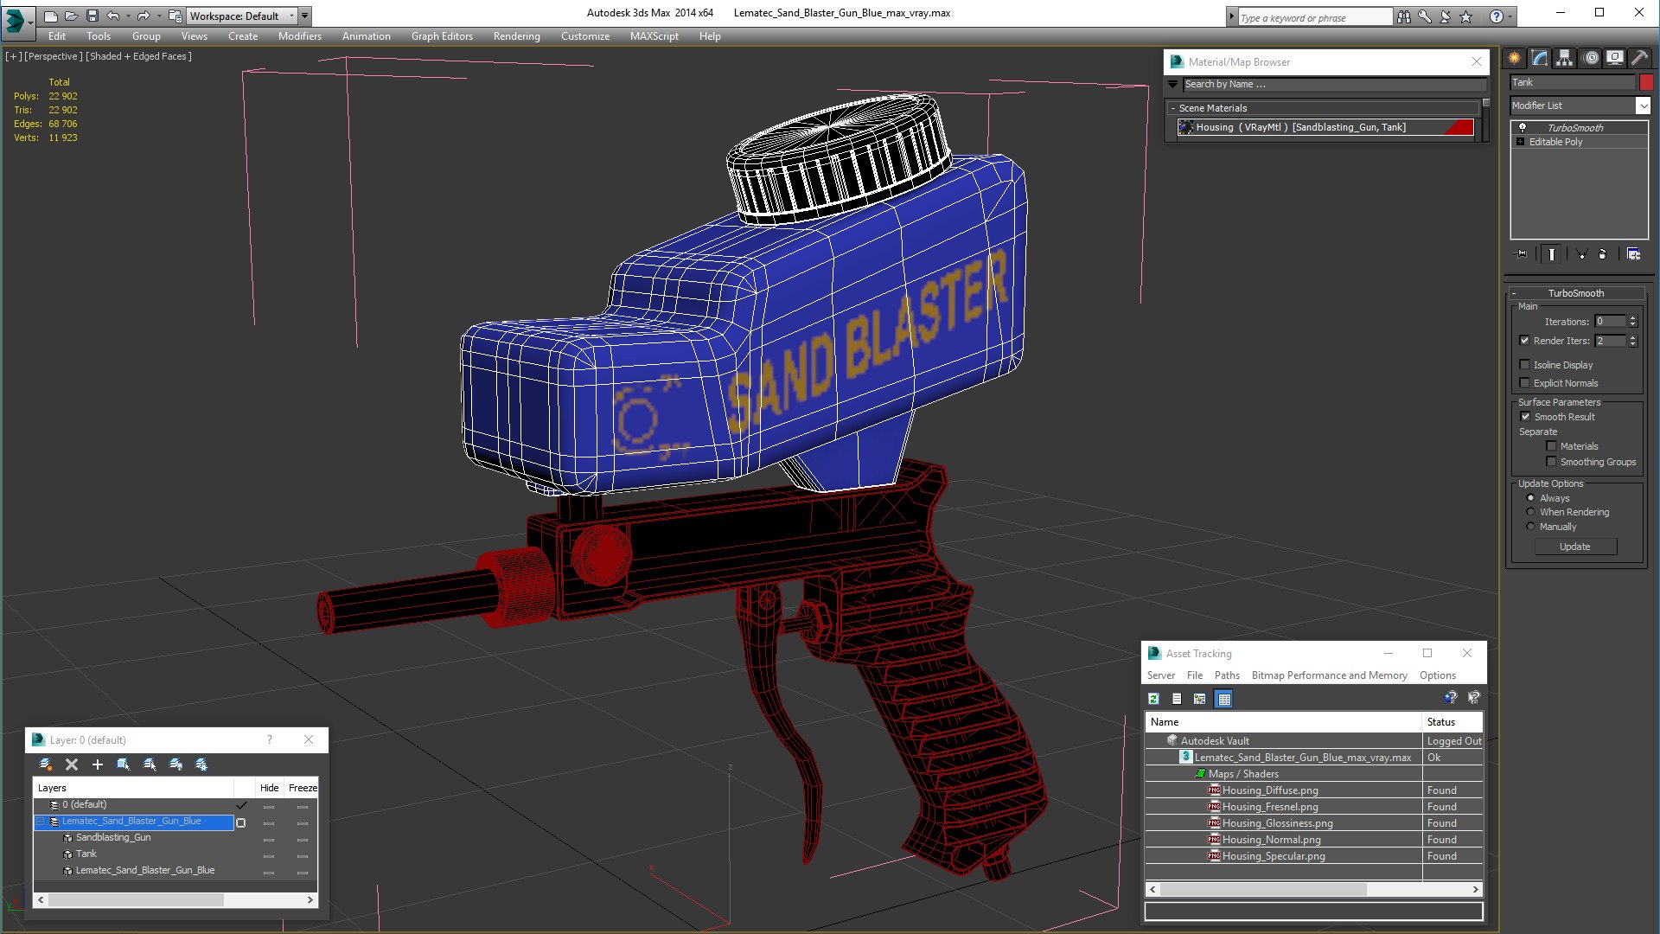Open the Modify command panel tab
The height and width of the screenshot is (934, 1660).
click(x=1540, y=58)
